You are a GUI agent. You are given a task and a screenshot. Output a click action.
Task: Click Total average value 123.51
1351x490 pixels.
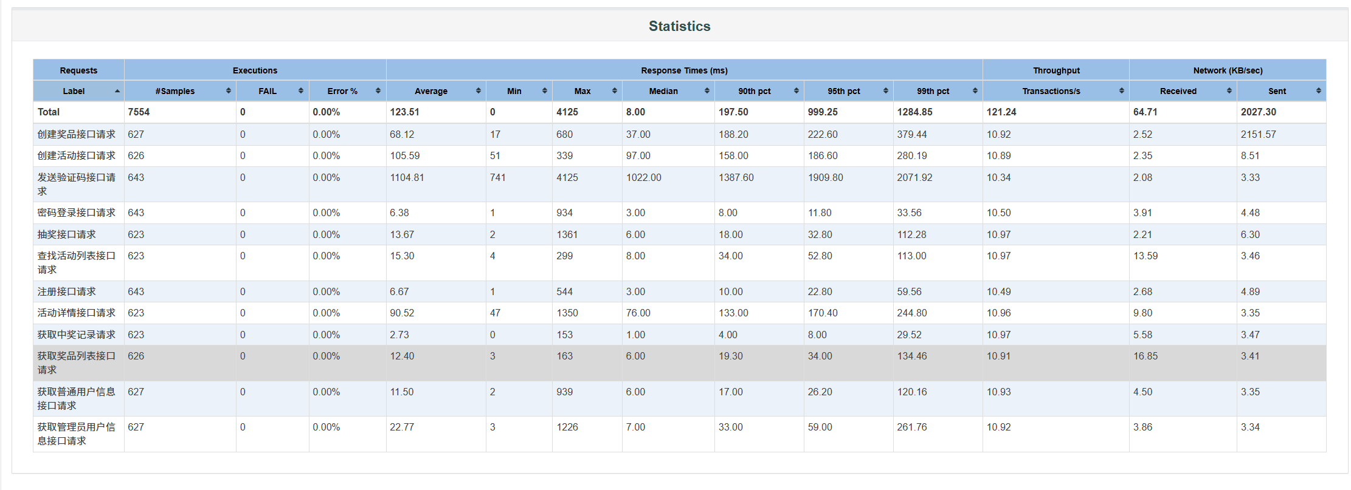coord(404,112)
